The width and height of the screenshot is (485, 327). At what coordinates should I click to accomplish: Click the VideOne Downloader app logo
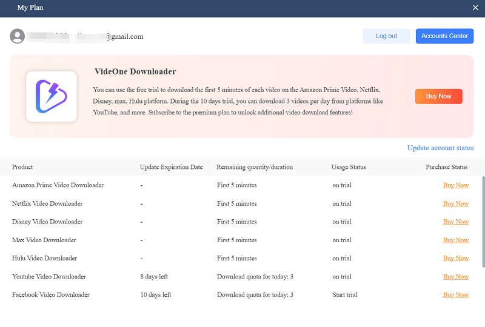point(51,96)
